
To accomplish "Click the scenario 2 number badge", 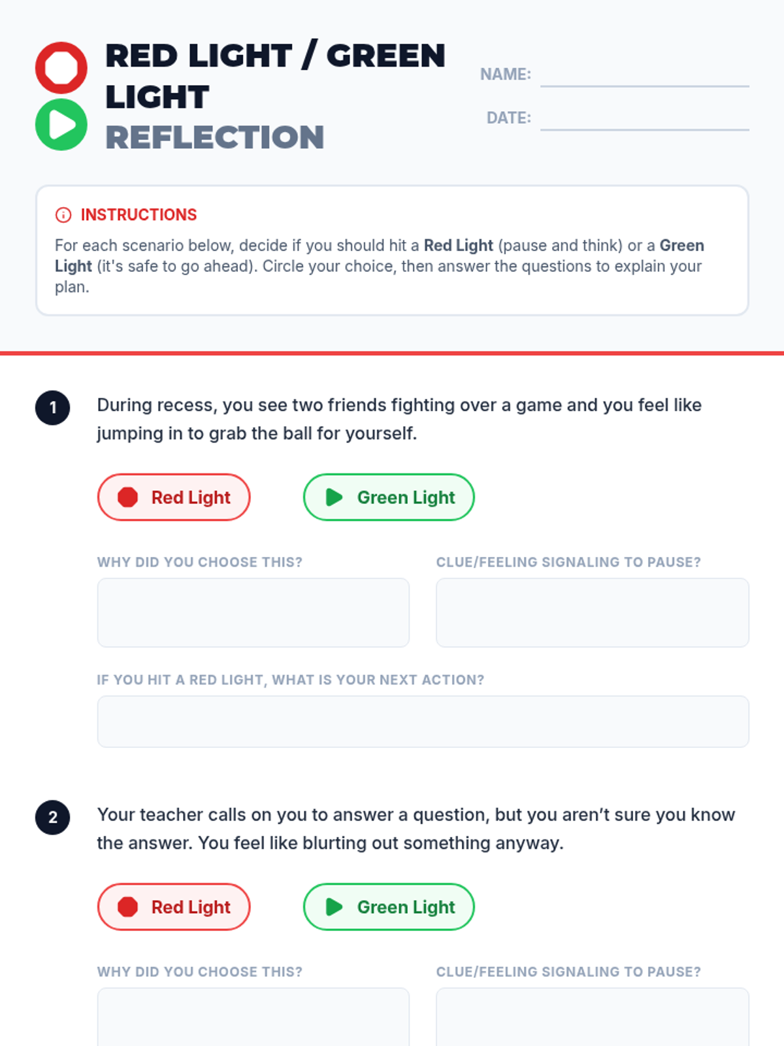I will (53, 817).
